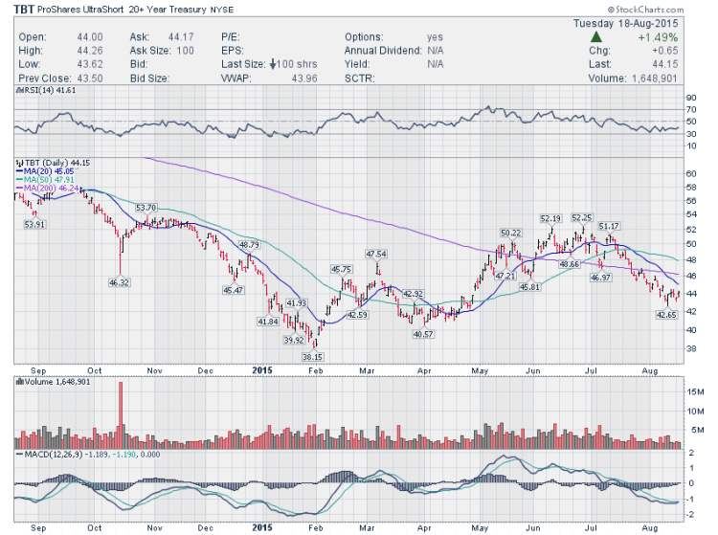Click the 41.84 price annotation

pyautogui.click(x=268, y=322)
